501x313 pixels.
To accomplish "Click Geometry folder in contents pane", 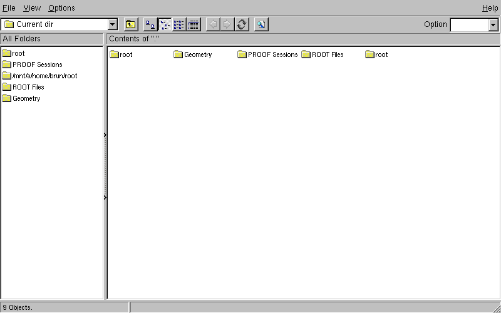I will tap(197, 54).
